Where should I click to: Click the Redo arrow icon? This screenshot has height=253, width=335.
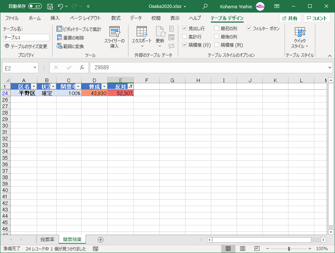click(74, 6)
